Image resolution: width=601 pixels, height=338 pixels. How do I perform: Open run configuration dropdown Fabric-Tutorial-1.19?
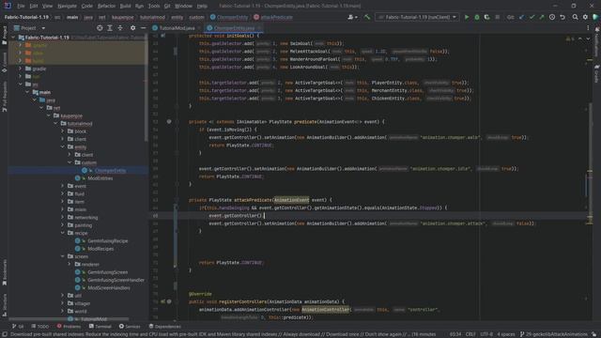click(x=417, y=17)
